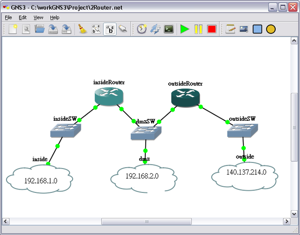This screenshot has height=235, width=300.
Task: Stop all devices with red square
Action: (x=212, y=29)
